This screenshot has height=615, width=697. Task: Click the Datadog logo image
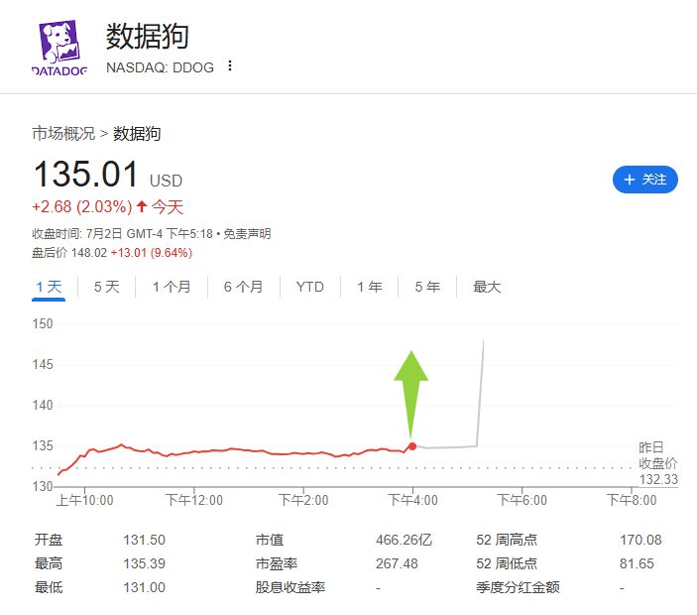[59, 48]
